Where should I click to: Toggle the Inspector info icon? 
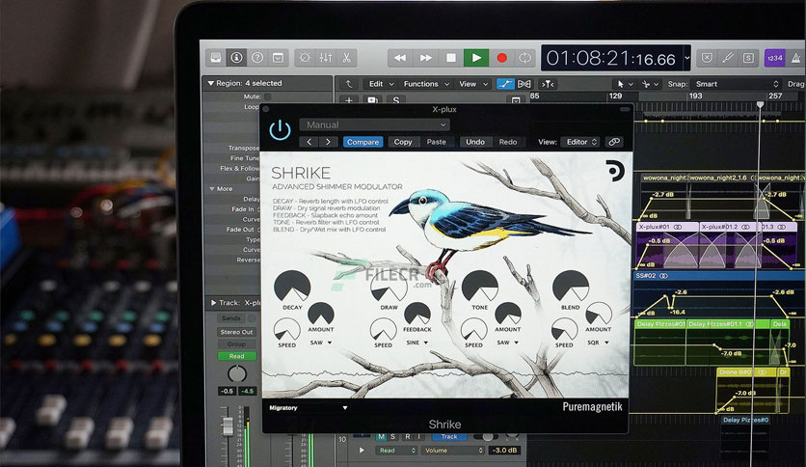(236, 58)
